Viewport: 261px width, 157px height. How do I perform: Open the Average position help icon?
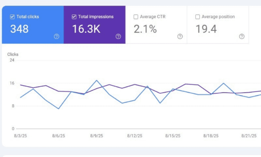242,36
